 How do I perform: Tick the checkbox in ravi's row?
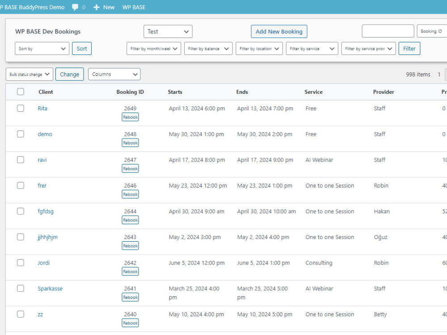(x=21, y=160)
